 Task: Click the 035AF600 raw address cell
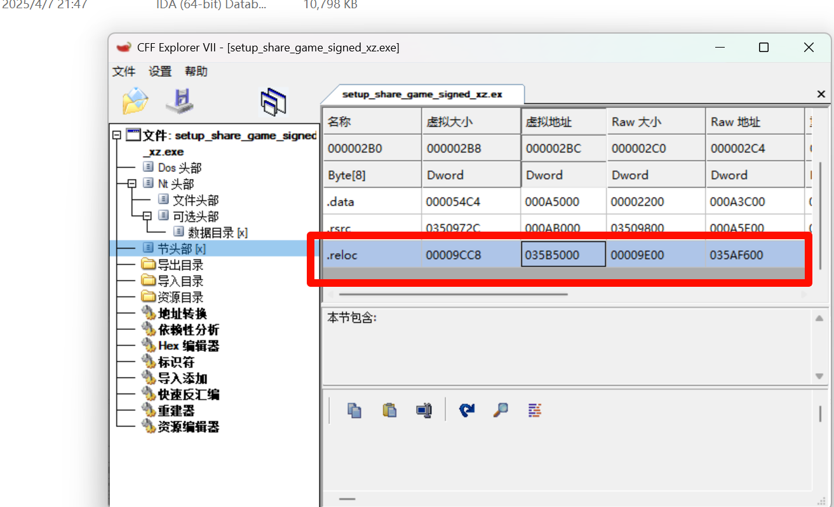point(755,255)
